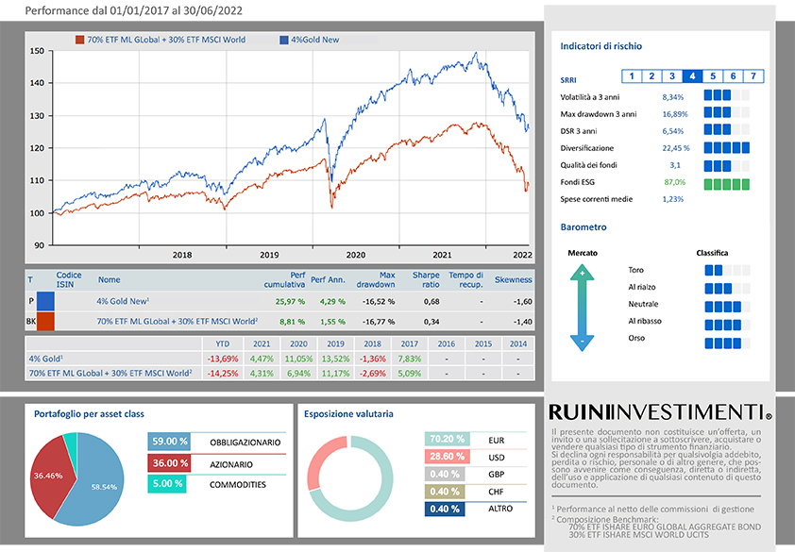This screenshot has width=795, height=552.
Task: Click the benchmark name in row BK
Action: pyautogui.click(x=178, y=322)
